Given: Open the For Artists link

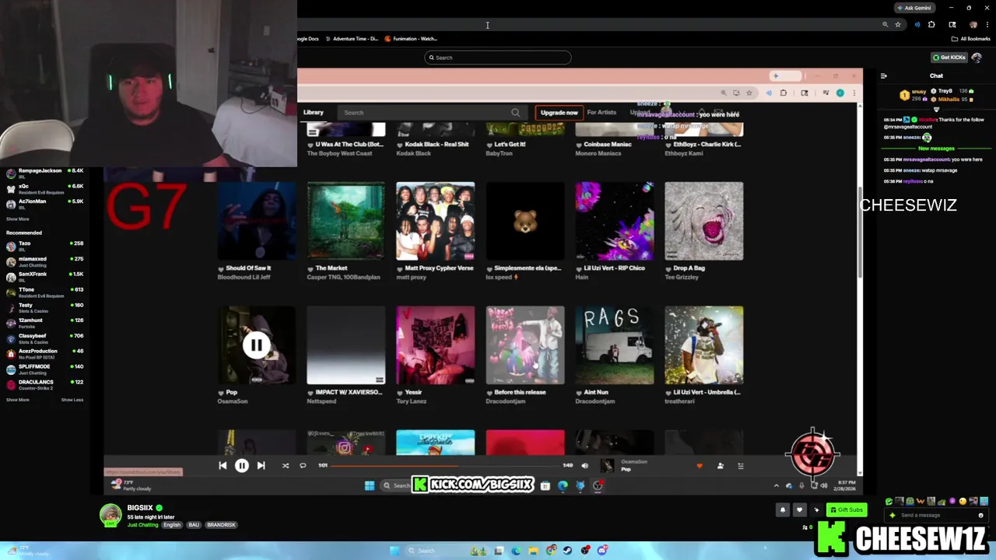Looking at the screenshot, I should point(601,113).
